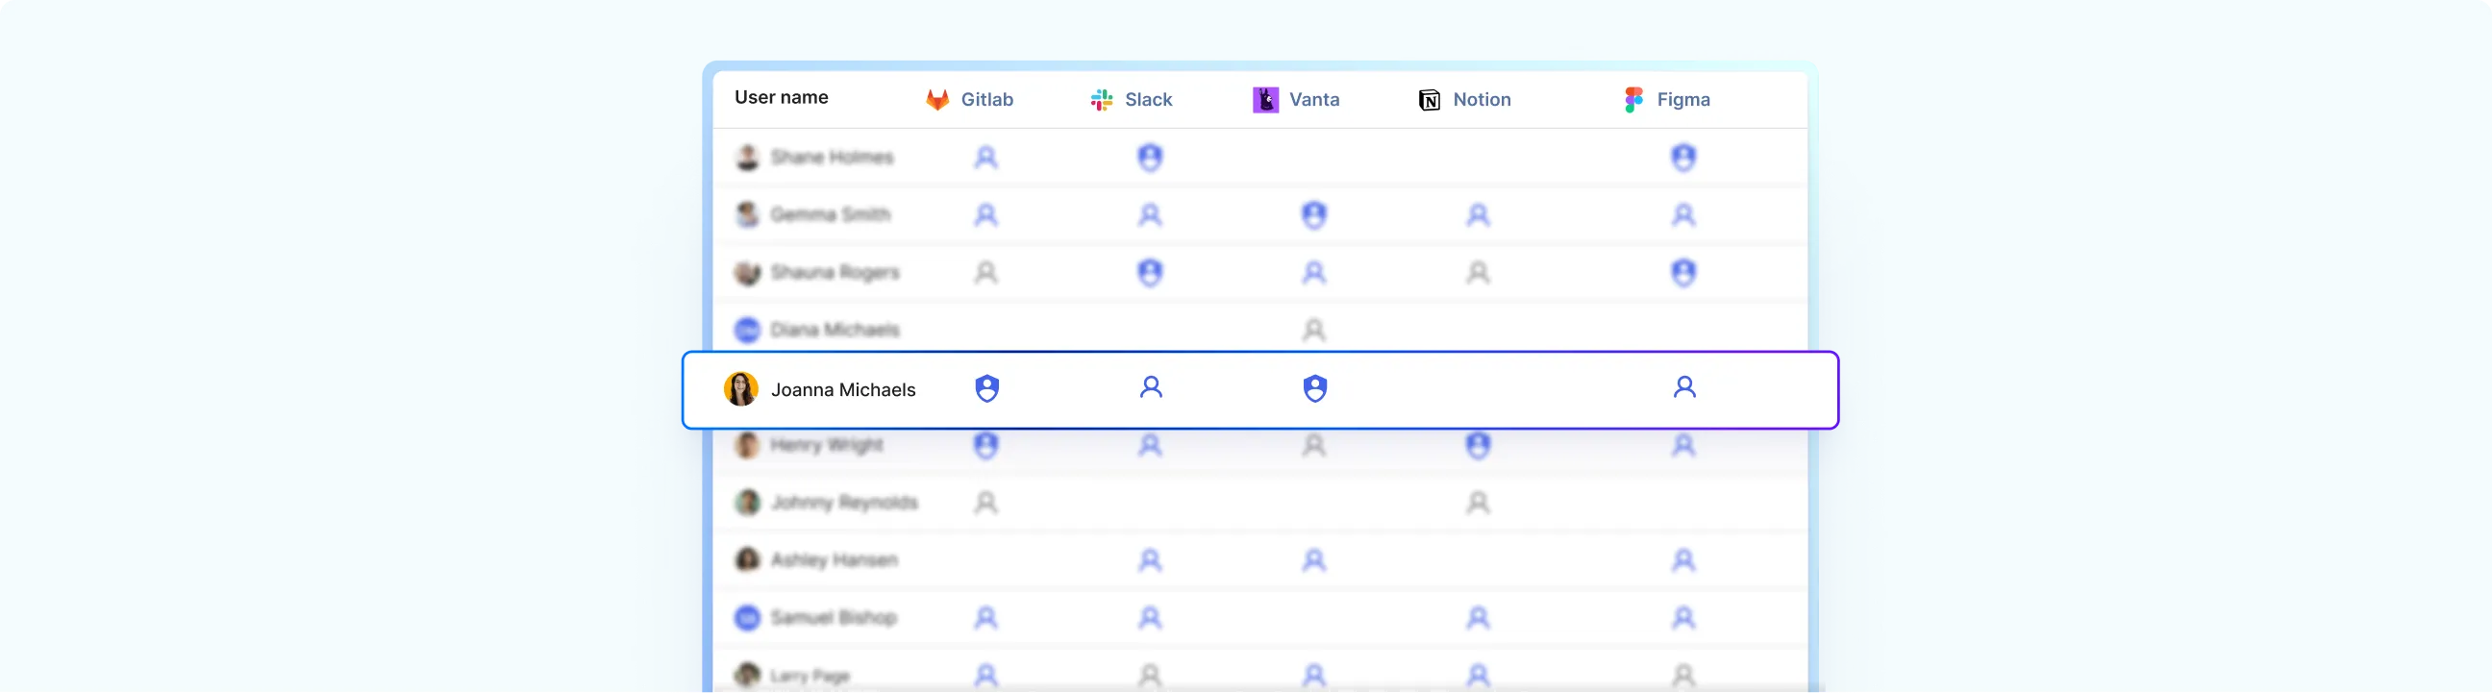2492x693 pixels.
Task: Click Ashley Hansen's Vanta user icon
Action: coord(1313,560)
